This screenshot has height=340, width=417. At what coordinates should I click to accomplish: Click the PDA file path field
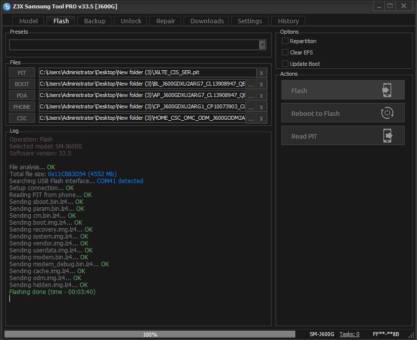point(142,95)
